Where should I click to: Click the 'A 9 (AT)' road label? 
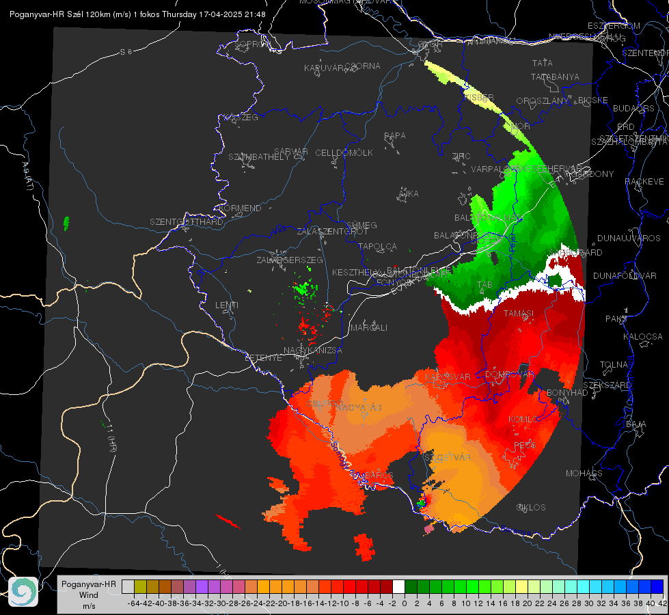click(x=28, y=176)
